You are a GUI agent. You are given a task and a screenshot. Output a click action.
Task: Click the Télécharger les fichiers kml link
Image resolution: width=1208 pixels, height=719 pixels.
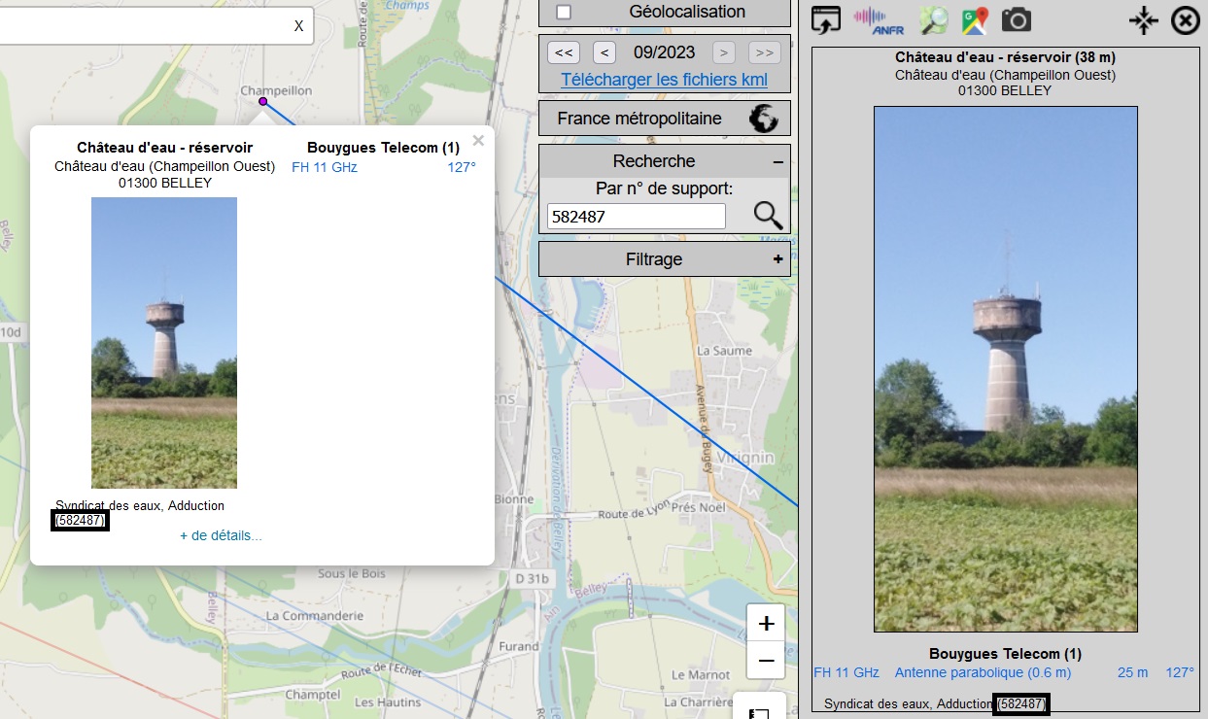click(x=664, y=80)
